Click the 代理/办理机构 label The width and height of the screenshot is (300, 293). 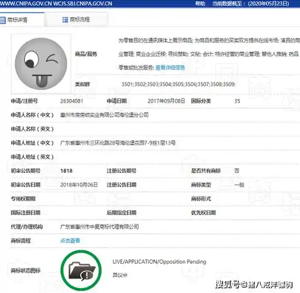pyautogui.click(x=27, y=227)
